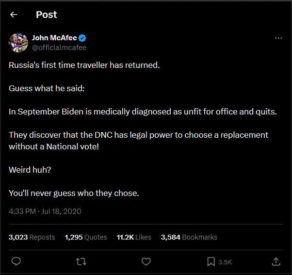
Task: Click the 3,584 Bookmarks count
Action: coord(189,237)
